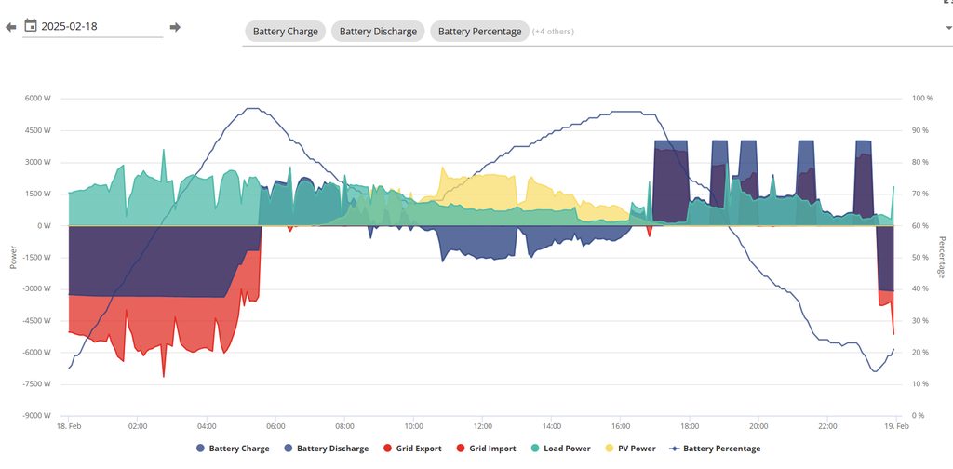The image size is (953, 469).
Task: Open the calendar date picker icon
Action: tap(31, 26)
